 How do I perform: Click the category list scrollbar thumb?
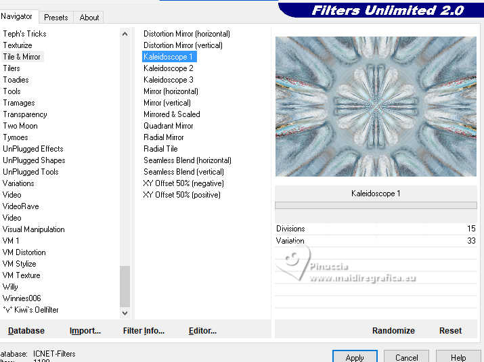coord(125,287)
